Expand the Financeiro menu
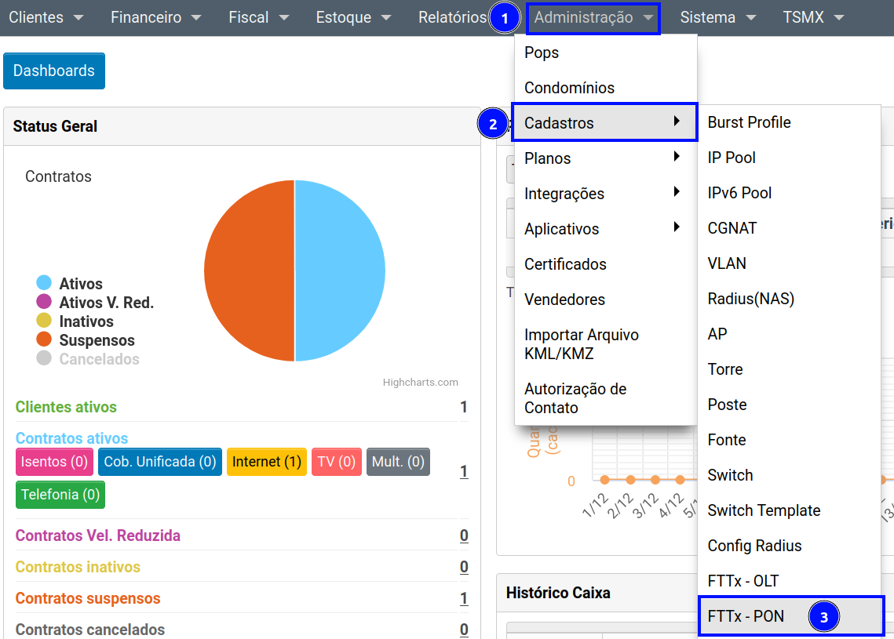The width and height of the screenshot is (894, 639). [x=155, y=17]
